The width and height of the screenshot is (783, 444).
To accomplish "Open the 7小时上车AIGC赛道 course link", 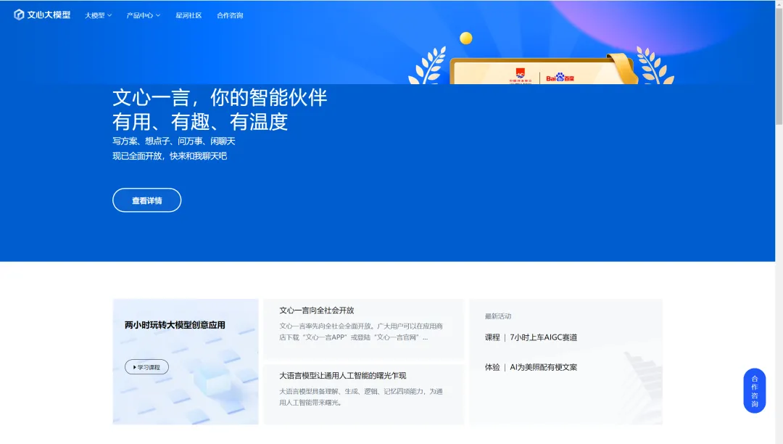I will coord(543,337).
